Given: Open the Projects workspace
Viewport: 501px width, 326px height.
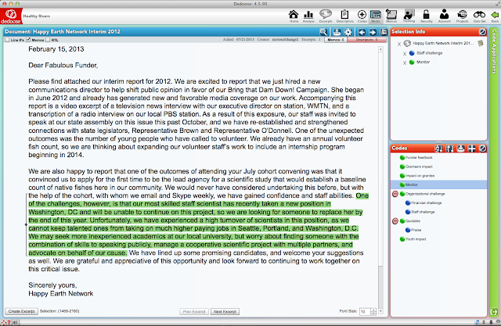Looking at the screenshot, I should [x=462, y=16].
